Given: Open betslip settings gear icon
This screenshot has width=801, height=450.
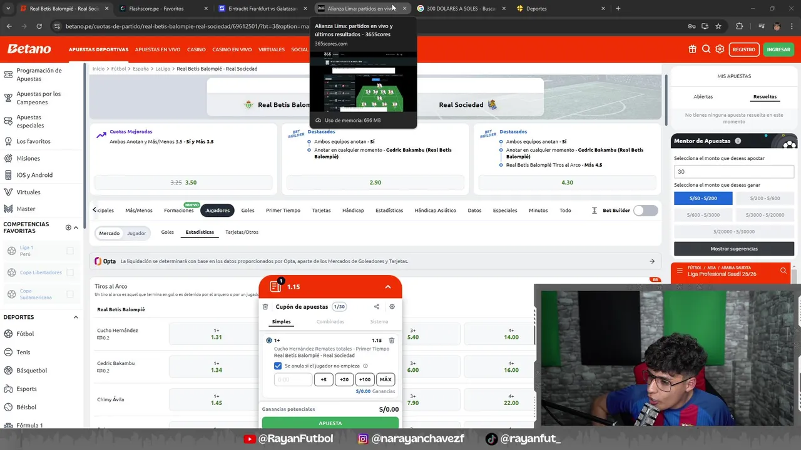Looking at the screenshot, I should coord(392,307).
